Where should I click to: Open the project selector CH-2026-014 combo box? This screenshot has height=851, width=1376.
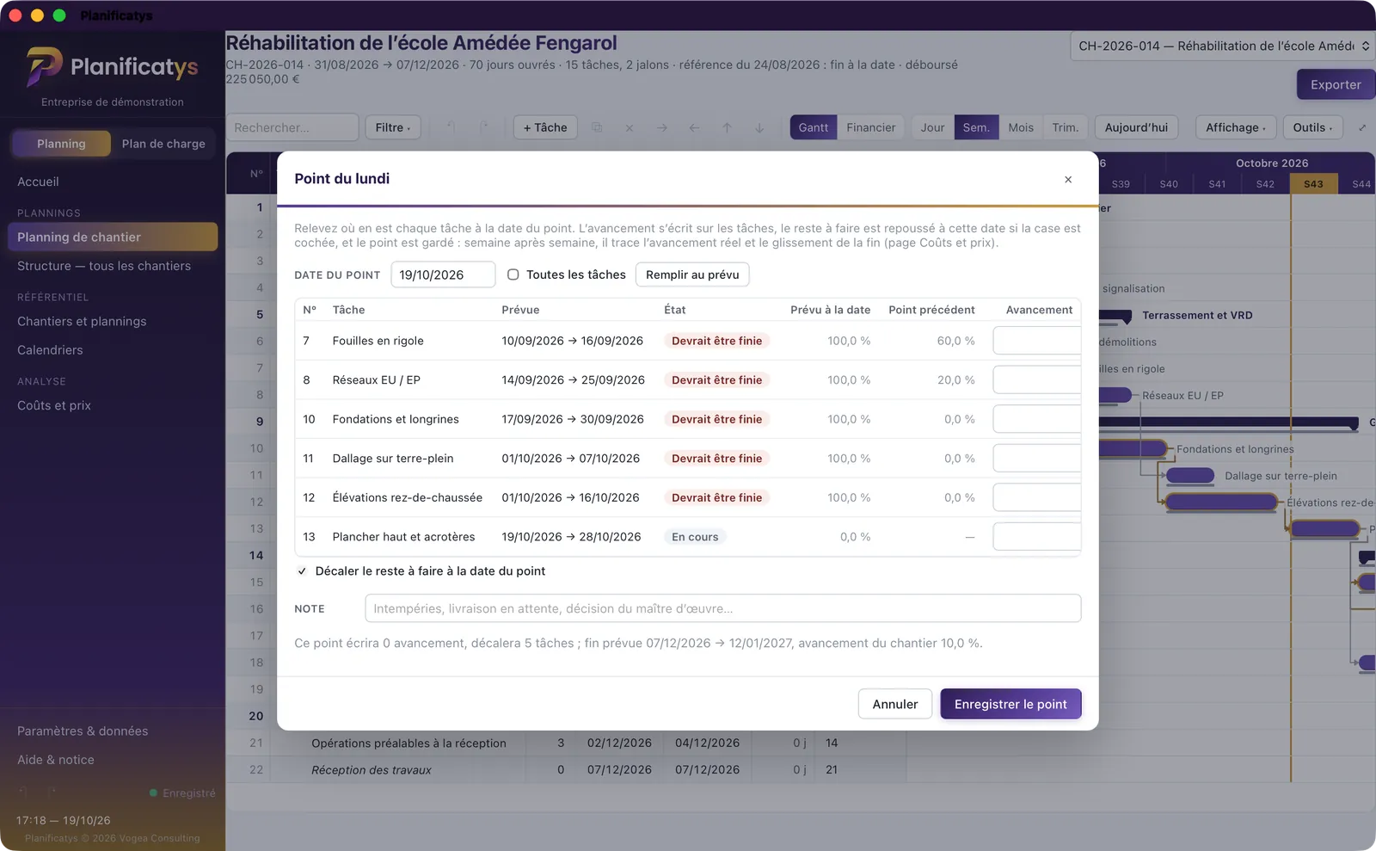point(1223,46)
